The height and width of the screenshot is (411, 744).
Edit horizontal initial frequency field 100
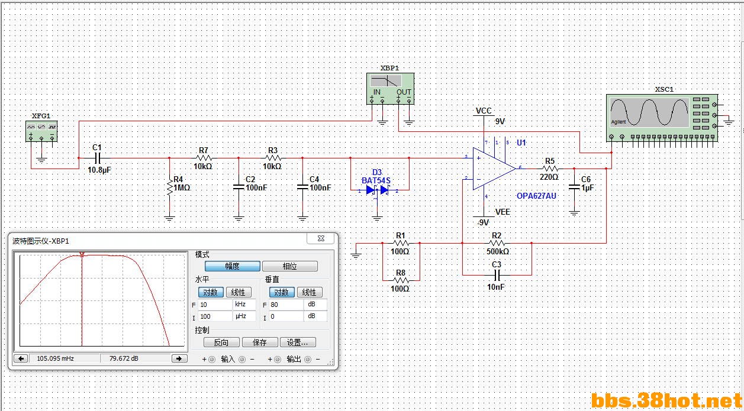[x=215, y=316]
